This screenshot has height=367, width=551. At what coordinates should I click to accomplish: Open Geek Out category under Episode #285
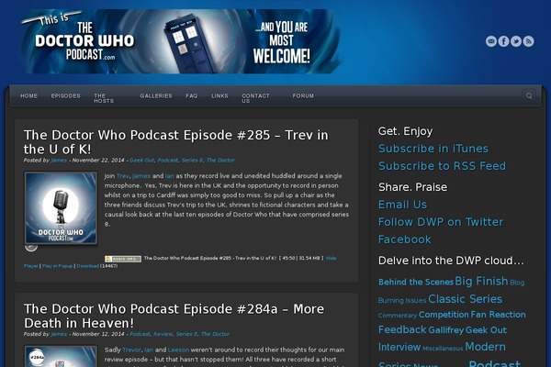tap(141, 161)
